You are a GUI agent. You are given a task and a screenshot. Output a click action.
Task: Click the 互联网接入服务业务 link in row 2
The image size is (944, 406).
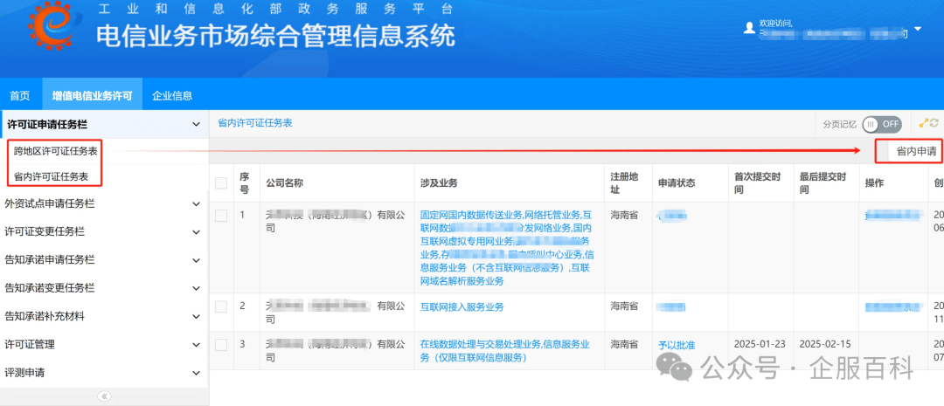click(462, 307)
